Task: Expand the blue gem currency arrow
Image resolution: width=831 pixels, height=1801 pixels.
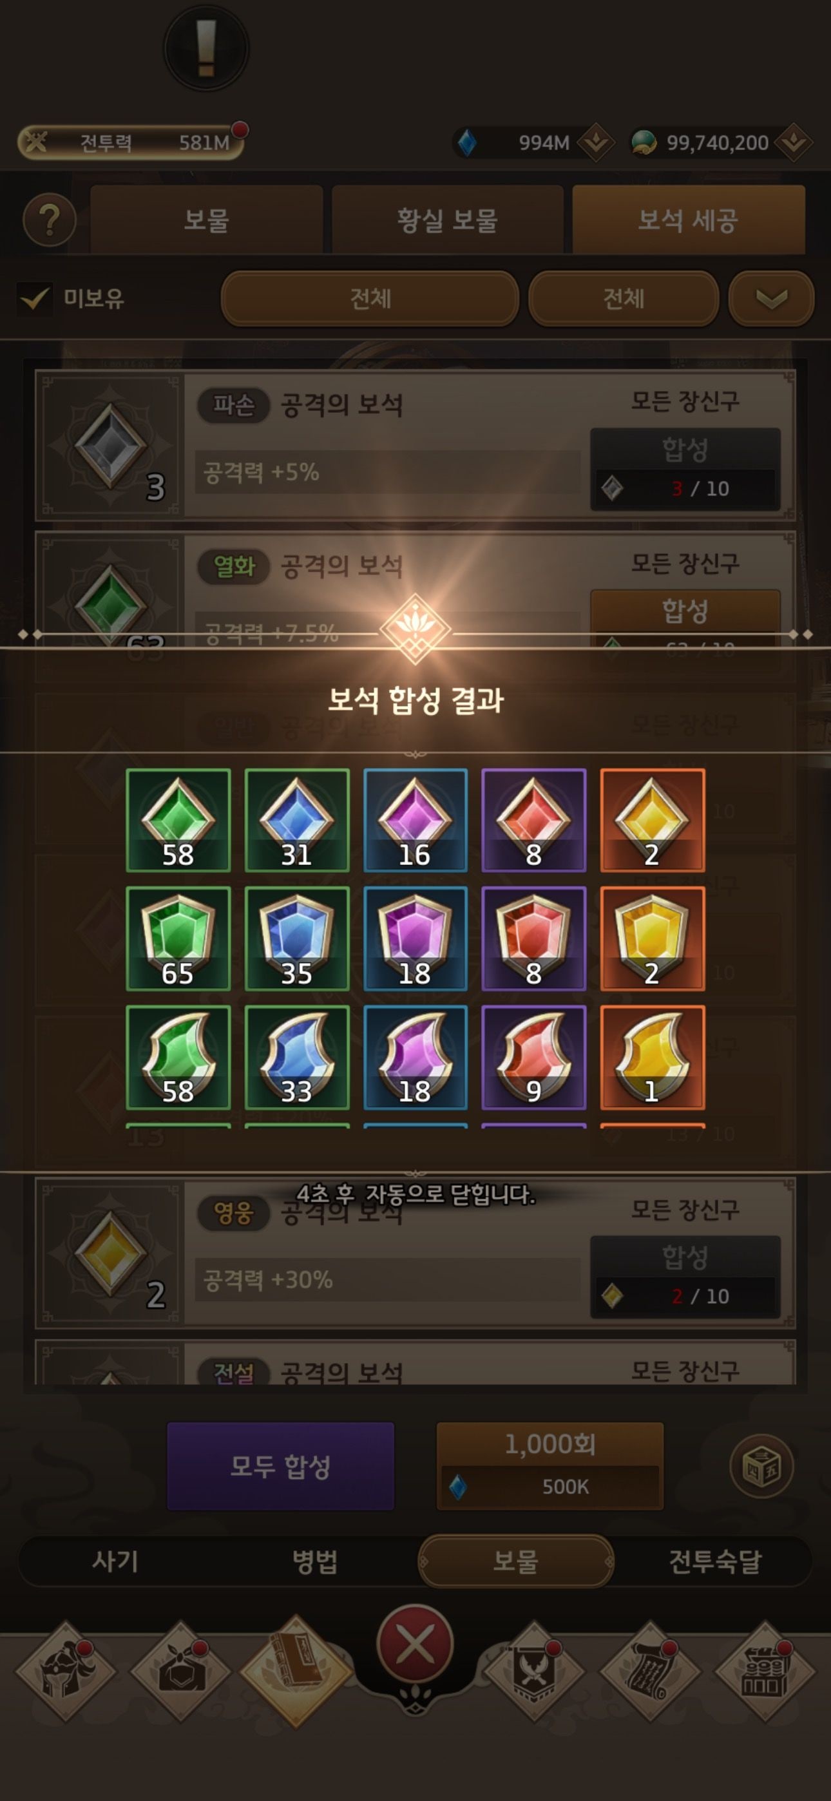Action: click(x=596, y=142)
